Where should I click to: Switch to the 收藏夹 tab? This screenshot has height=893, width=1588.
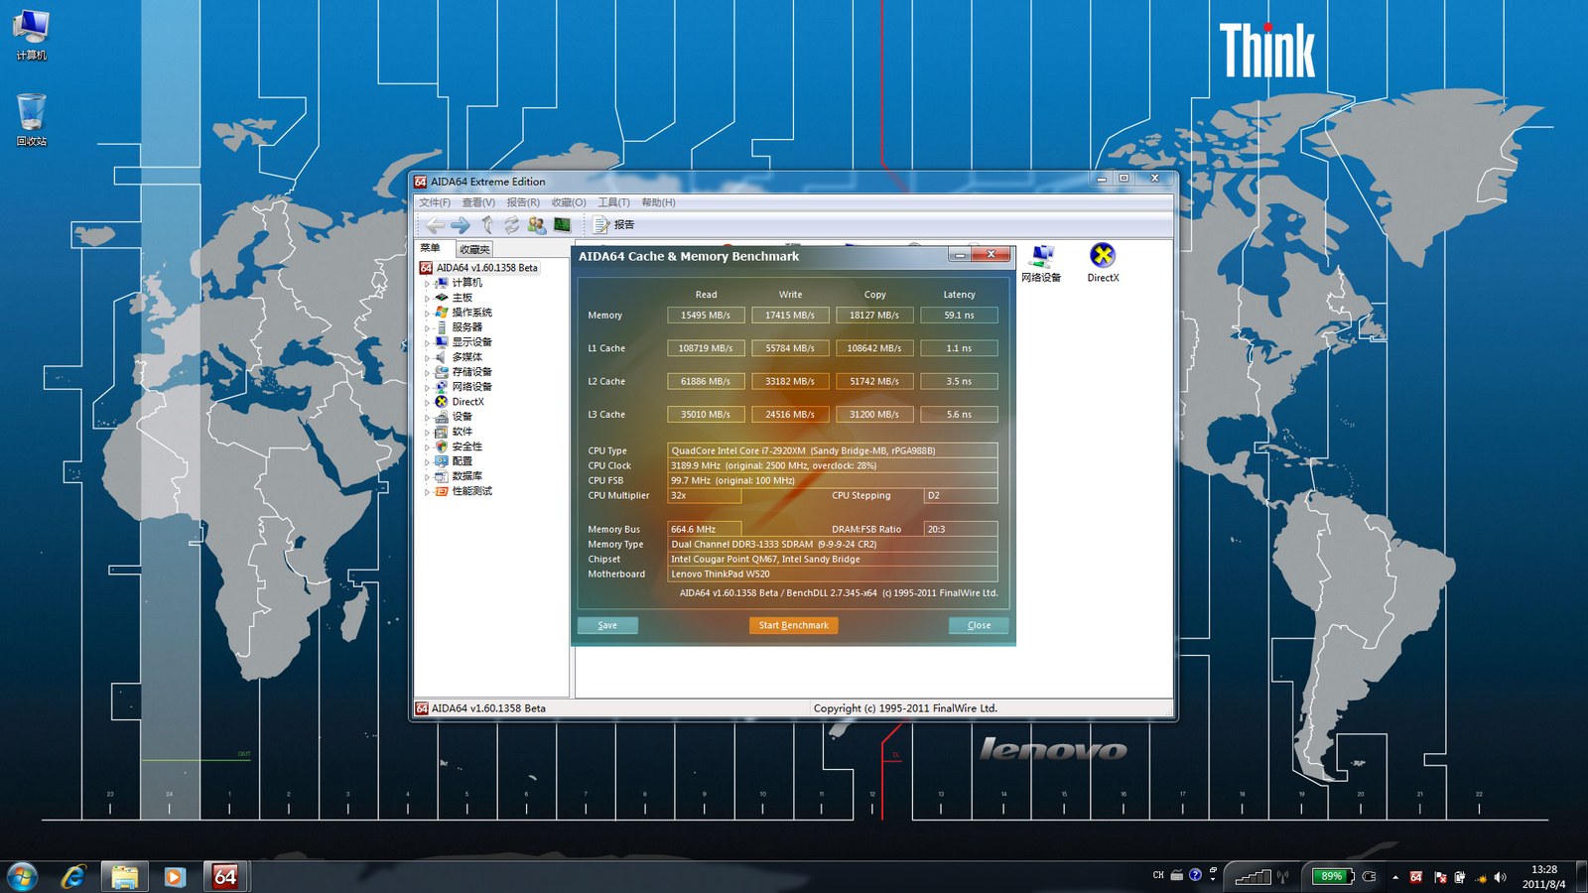point(474,249)
